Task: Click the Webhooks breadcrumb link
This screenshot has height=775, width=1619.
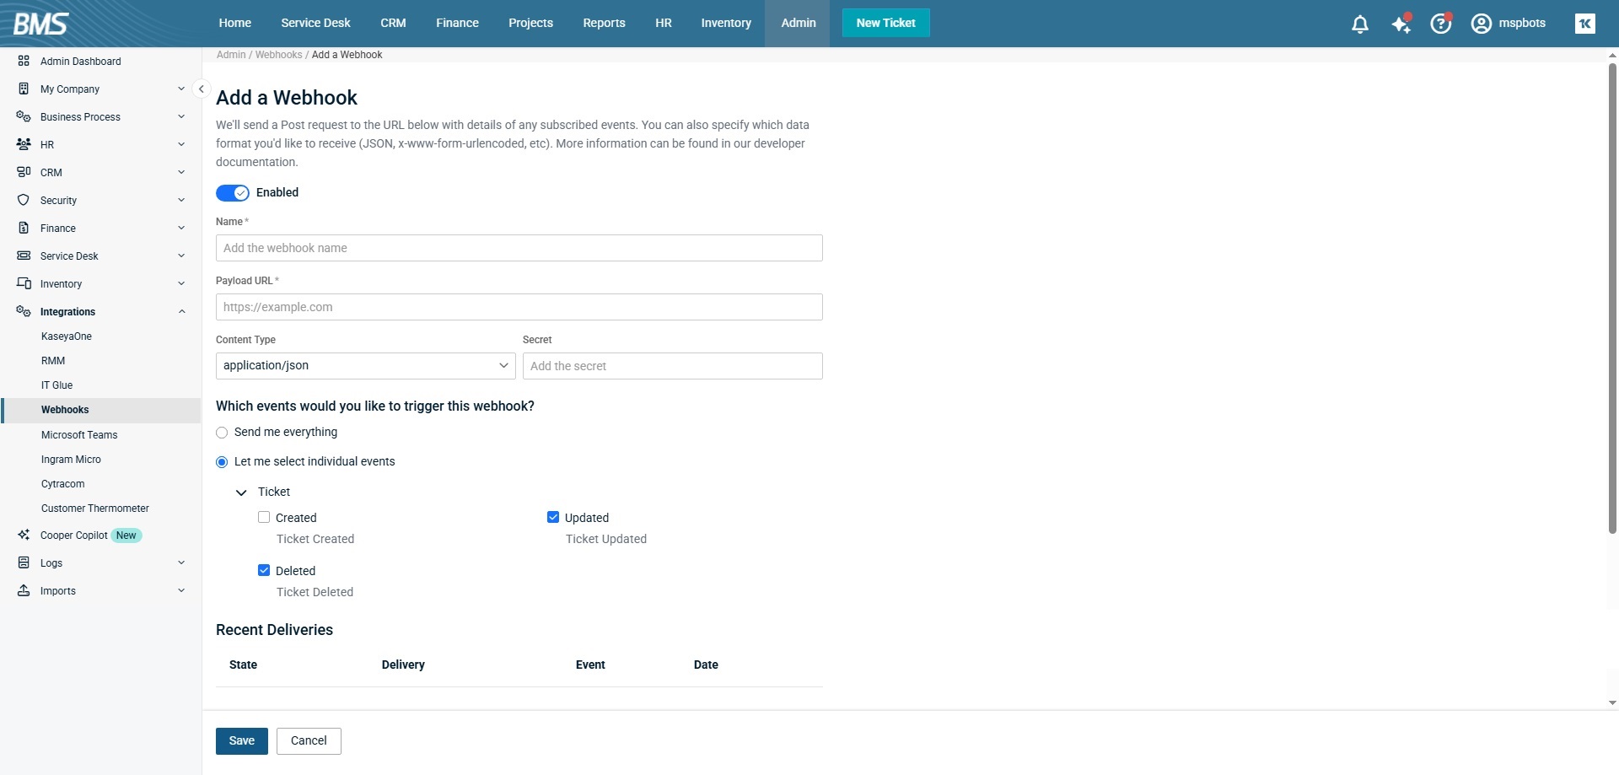Action: click(278, 55)
